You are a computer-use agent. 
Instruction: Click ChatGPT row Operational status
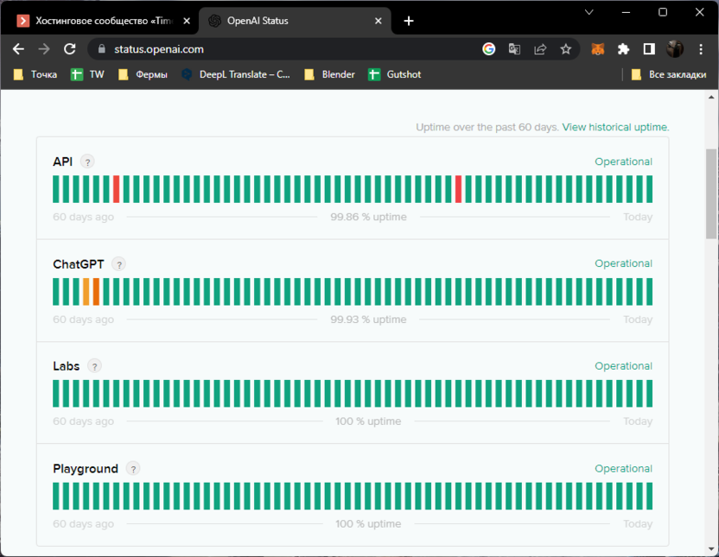pos(623,264)
